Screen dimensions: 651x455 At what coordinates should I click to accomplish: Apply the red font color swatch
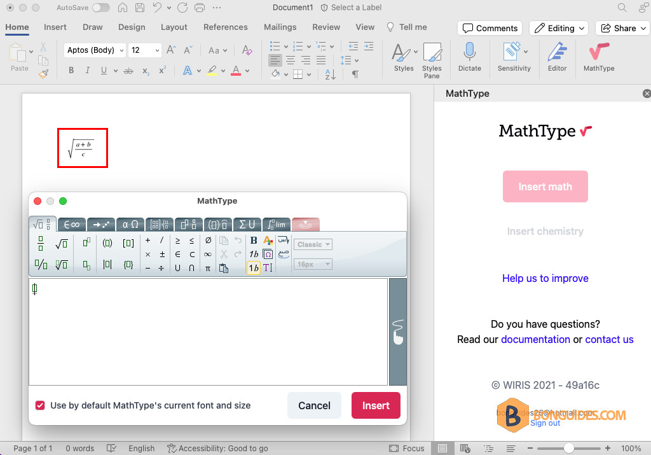236,70
